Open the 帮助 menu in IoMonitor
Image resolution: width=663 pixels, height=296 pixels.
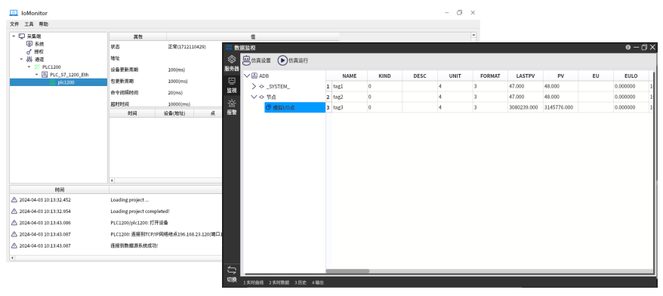(x=44, y=24)
